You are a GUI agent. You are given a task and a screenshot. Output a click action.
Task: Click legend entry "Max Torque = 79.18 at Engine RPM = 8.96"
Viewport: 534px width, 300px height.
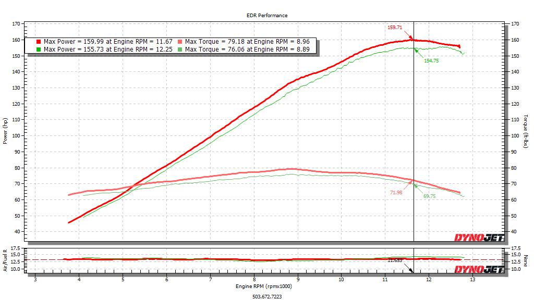tap(247, 42)
